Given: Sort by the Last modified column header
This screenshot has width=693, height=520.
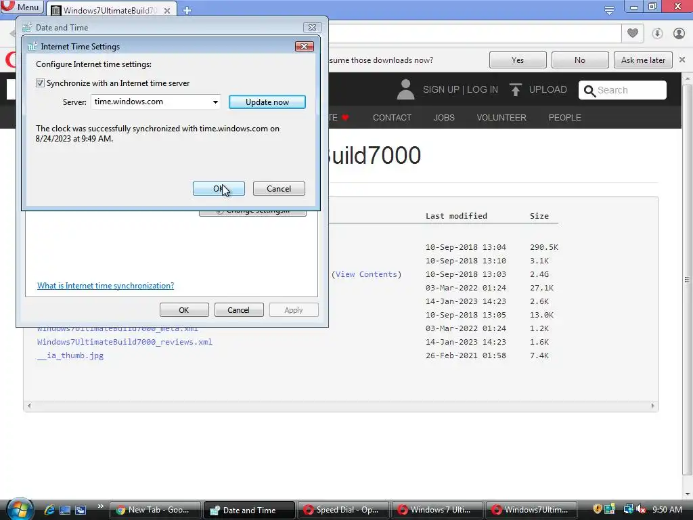Looking at the screenshot, I should (456, 216).
